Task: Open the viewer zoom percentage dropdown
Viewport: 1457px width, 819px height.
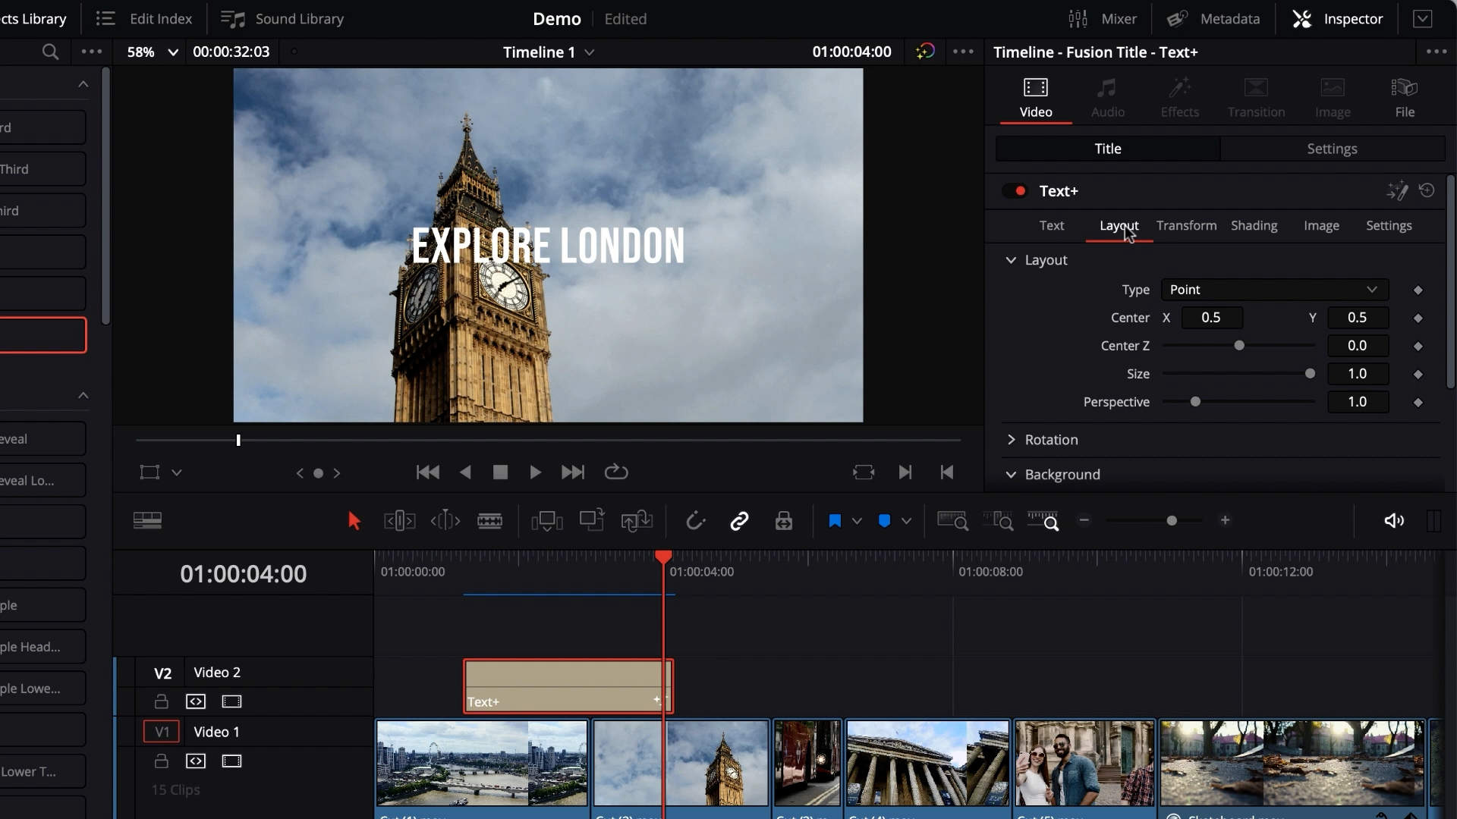Action: pyautogui.click(x=149, y=52)
